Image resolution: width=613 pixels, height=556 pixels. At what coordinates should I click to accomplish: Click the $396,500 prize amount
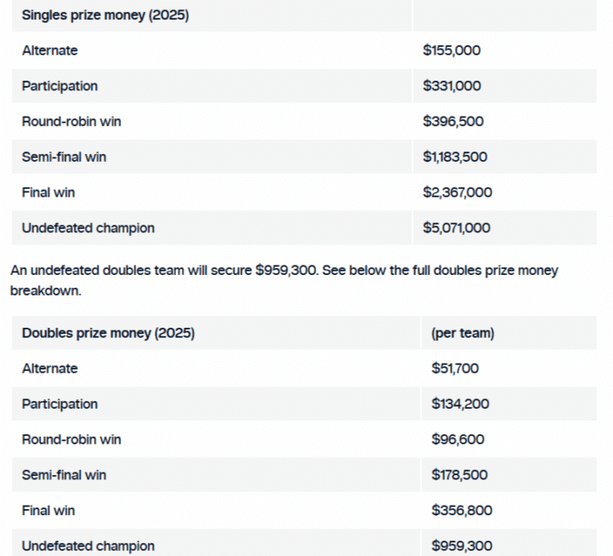point(453,122)
